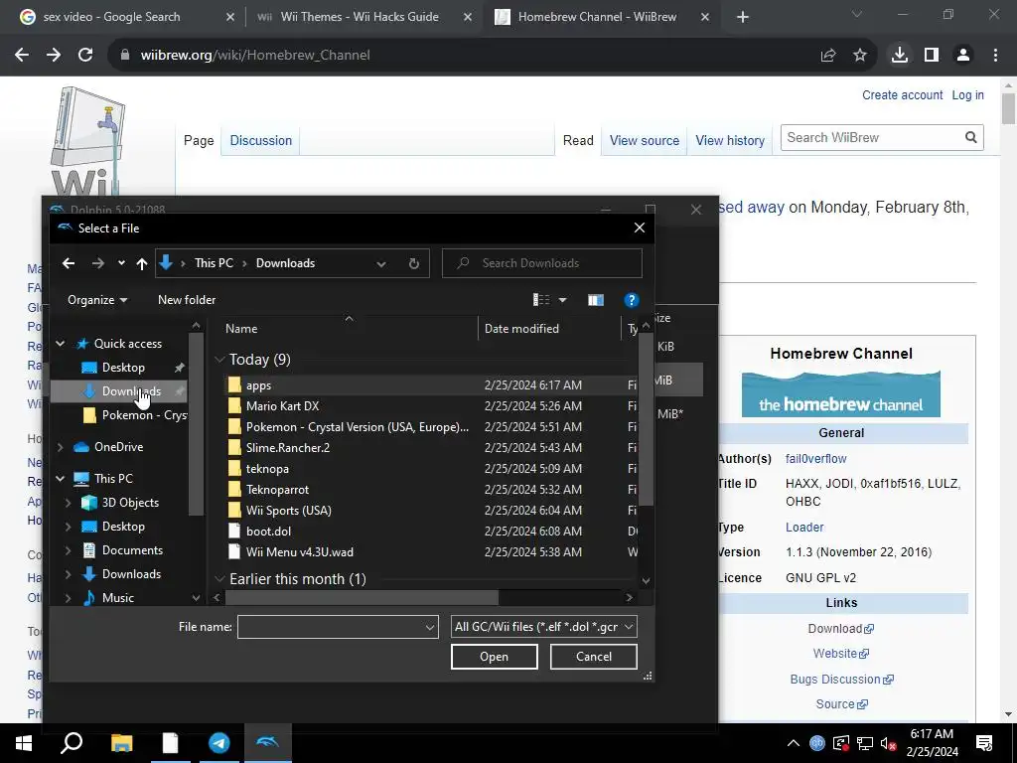The image size is (1017, 763).
Task: Create a New folder
Action: [187, 300]
